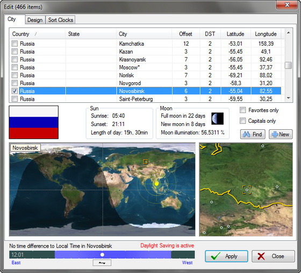Viewport: 301px width, 273px height.
Task: Enable the Capitals only checkbox
Action: 243,121
